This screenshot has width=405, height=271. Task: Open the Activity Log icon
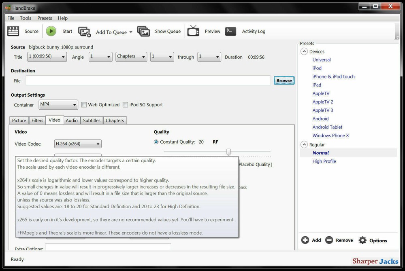[230, 31]
